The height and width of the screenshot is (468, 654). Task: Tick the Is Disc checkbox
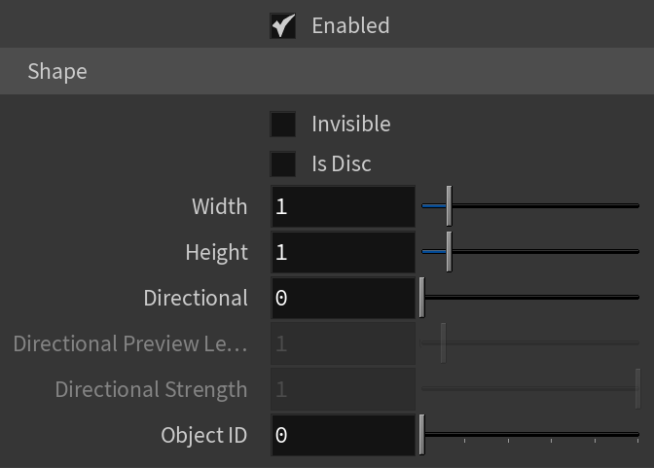[283, 163]
